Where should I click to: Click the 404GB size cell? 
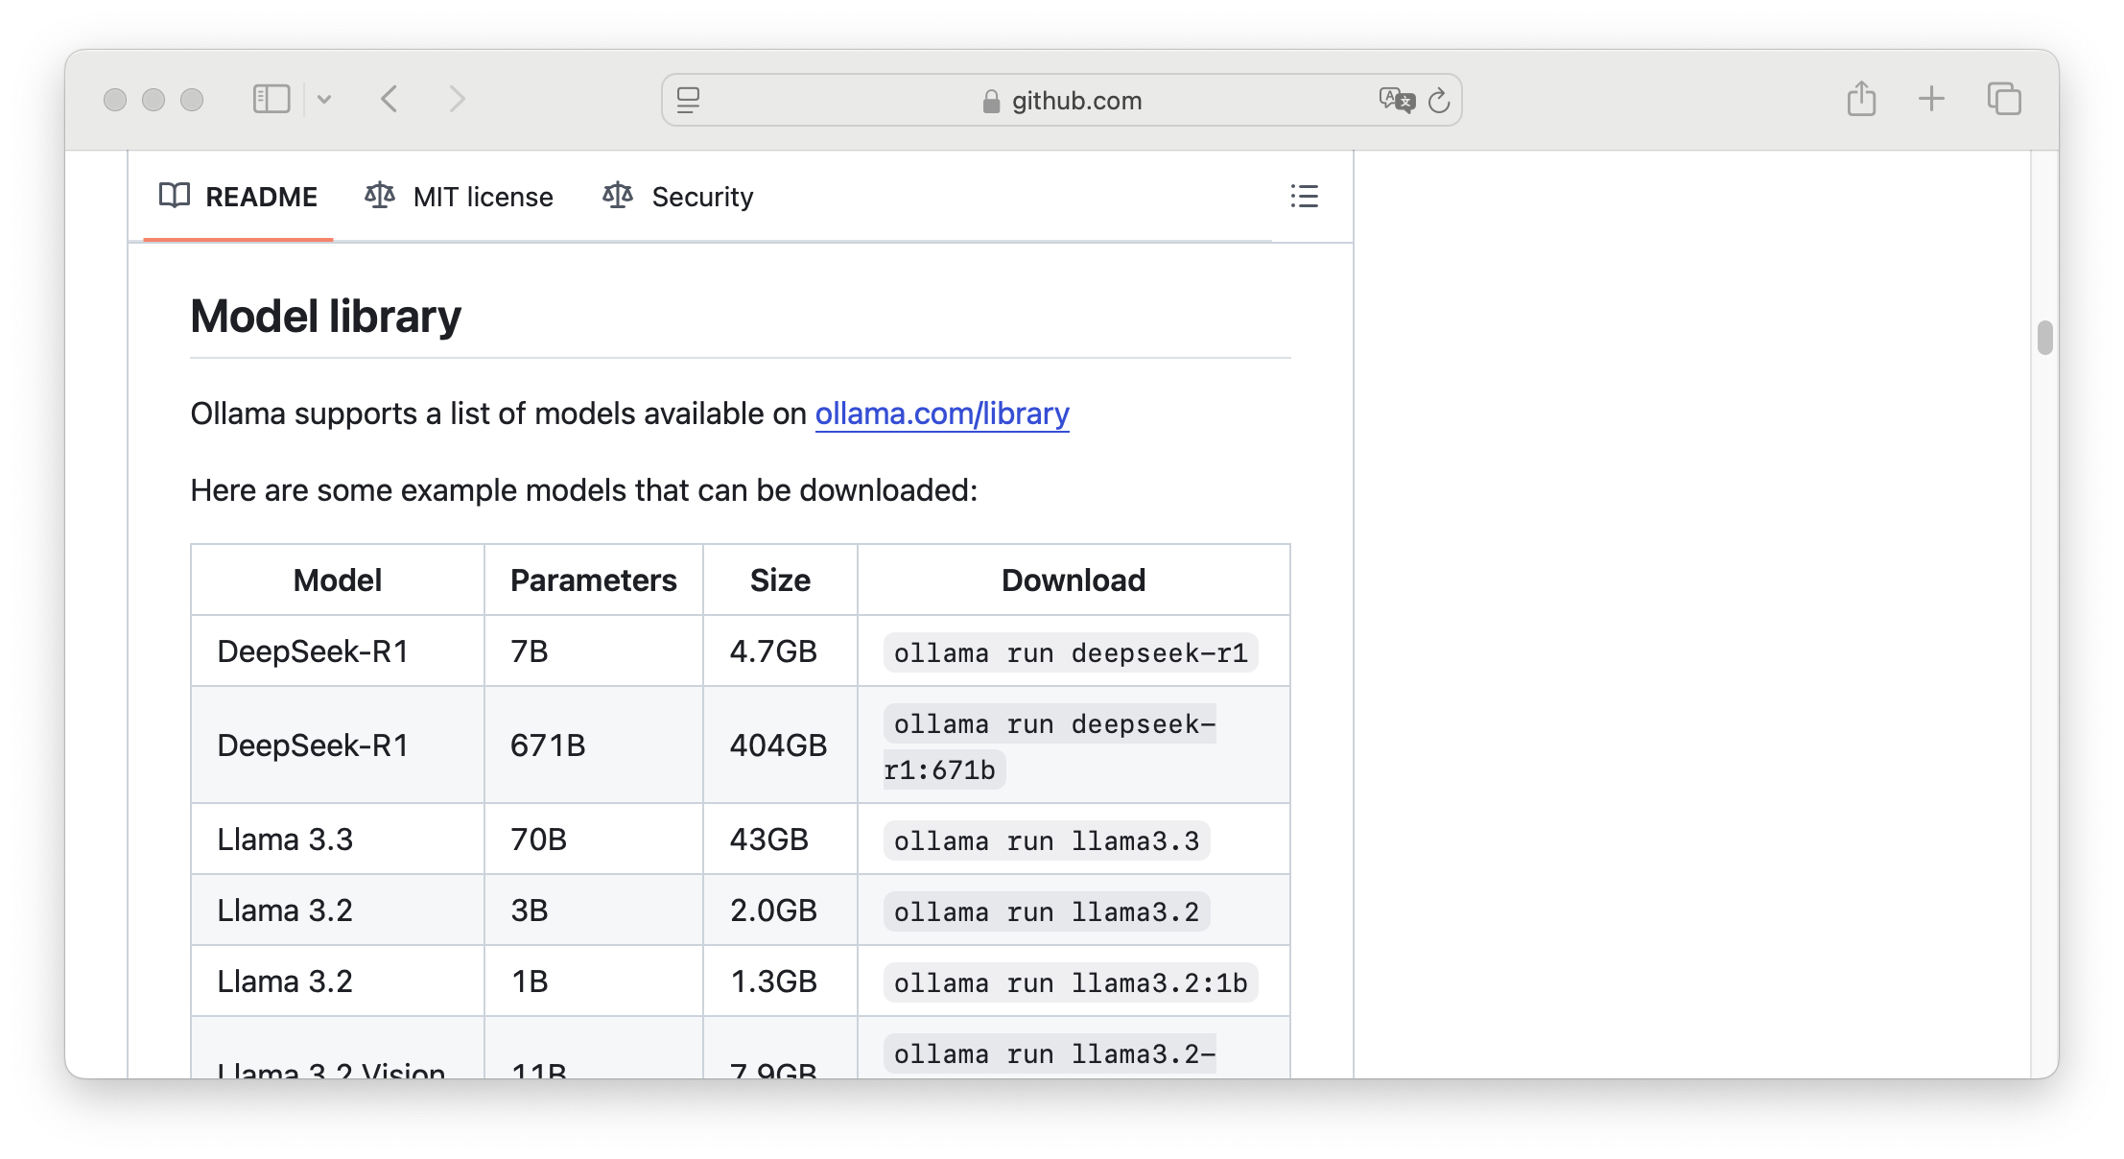780,745
